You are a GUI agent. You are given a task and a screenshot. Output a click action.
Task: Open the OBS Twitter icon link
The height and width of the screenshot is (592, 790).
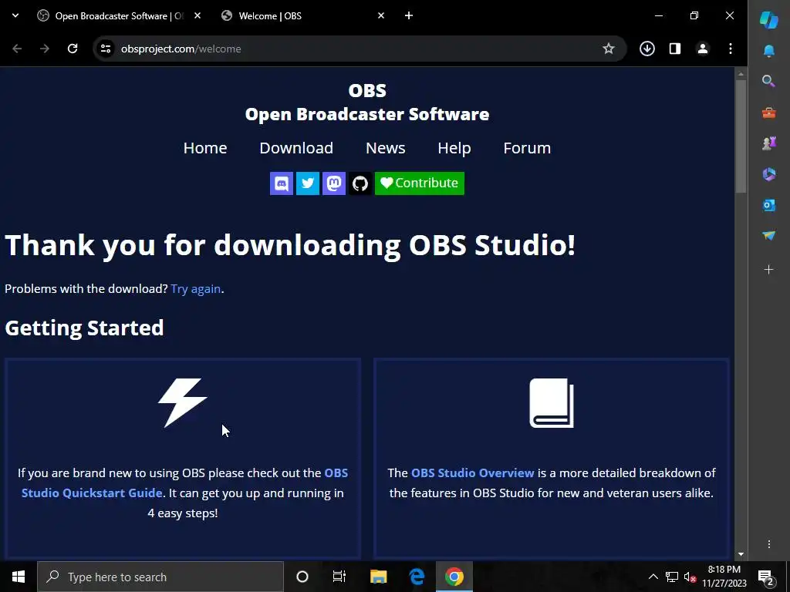pyautogui.click(x=307, y=183)
